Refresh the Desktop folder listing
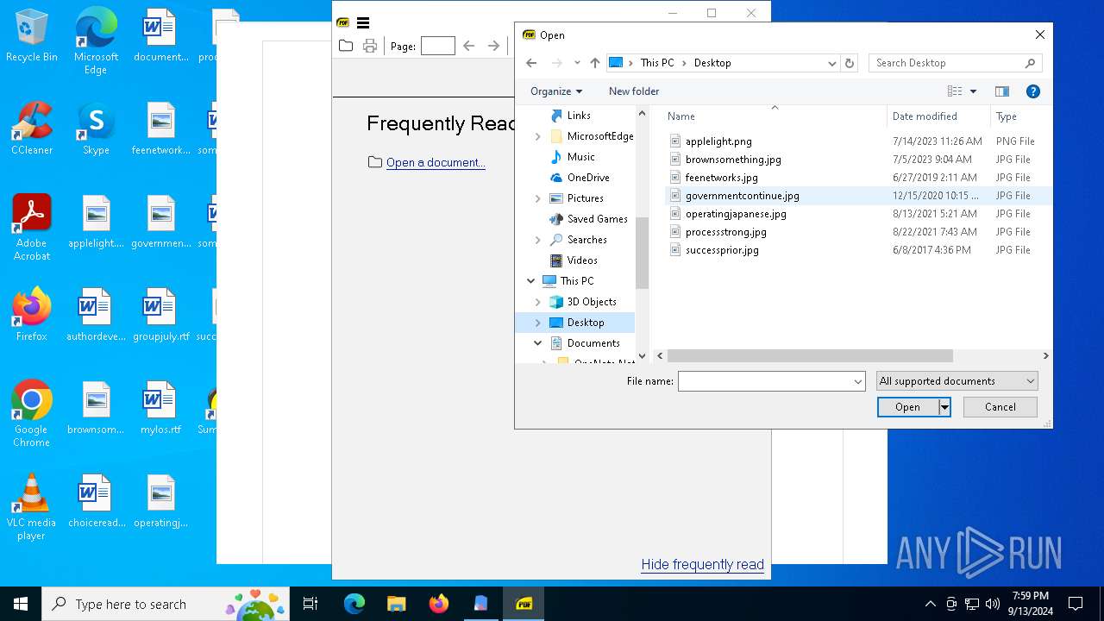1104x621 pixels. click(850, 63)
